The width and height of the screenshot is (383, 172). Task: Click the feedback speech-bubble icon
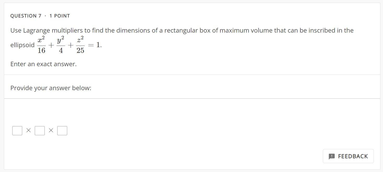click(x=331, y=156)
